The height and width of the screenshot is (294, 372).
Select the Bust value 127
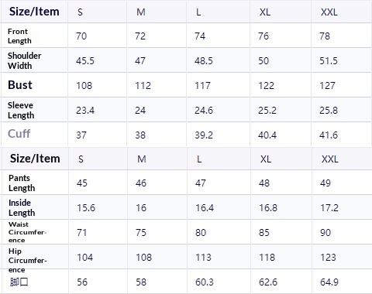click(x=327, y=86)
